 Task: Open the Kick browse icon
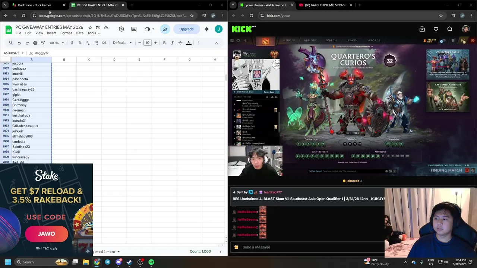pyautogui.click(x=422, y=29)
